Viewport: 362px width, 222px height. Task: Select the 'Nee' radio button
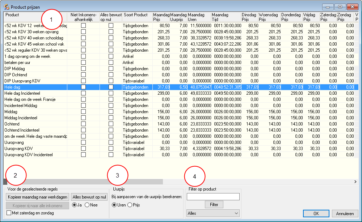[x=87, y=205]
